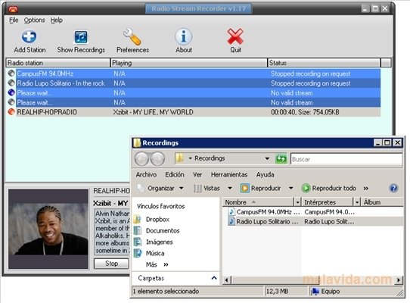The width and height of the screenshot is (410, 303).
Task: Click the CampusFM audio file icon
Action: point(231,211)
